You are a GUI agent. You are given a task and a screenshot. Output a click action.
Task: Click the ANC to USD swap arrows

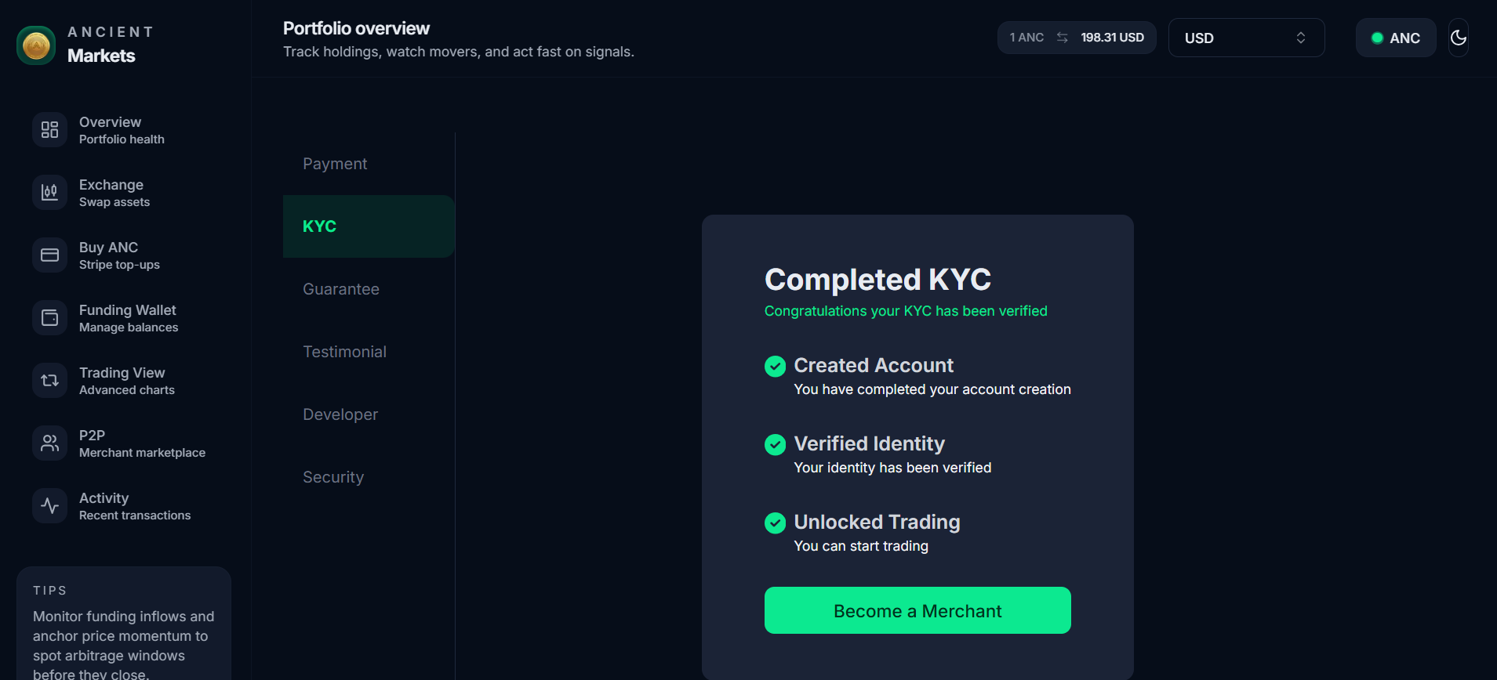point(1062,38)
